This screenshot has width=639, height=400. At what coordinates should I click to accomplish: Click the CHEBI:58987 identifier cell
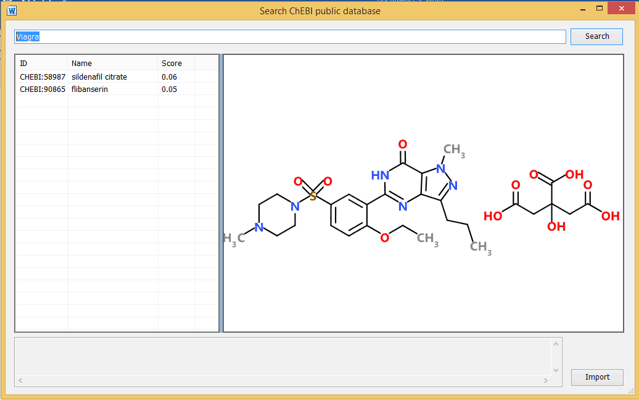(41, 77)
